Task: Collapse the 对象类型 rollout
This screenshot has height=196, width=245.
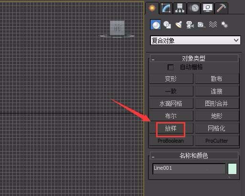Action: pyautogui.click(x=194, y=58)
